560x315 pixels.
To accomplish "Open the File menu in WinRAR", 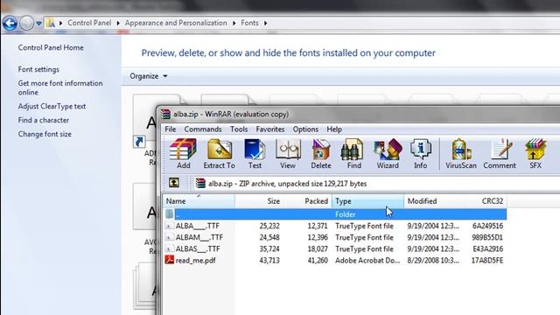I will 171,129.
